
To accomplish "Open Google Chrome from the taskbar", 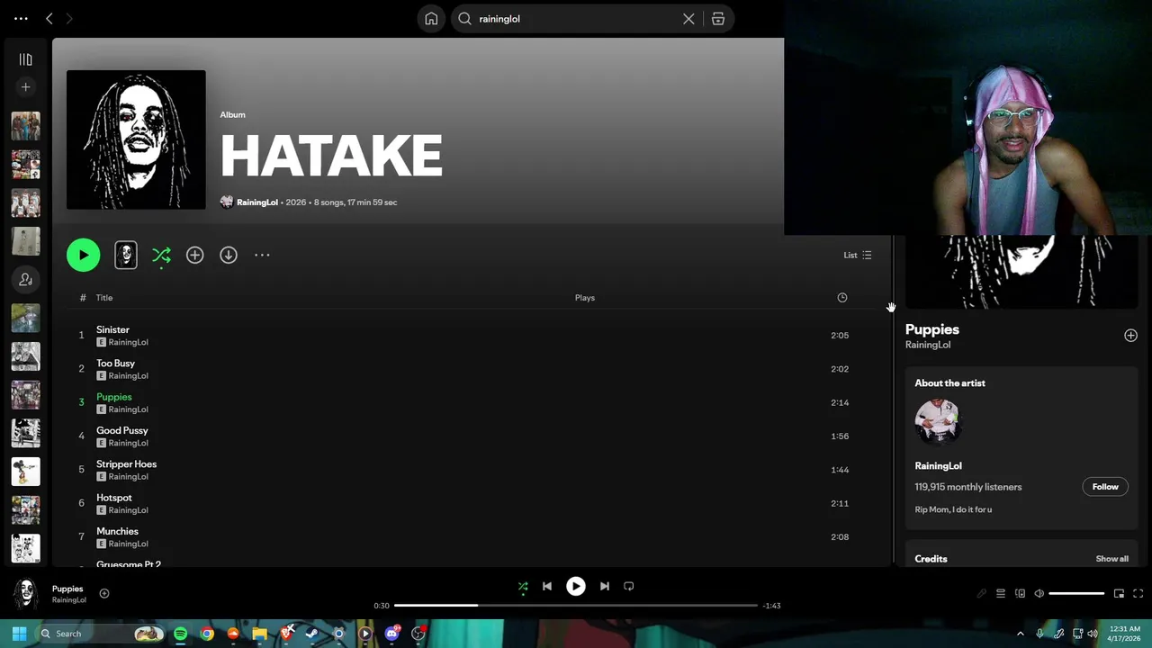I will (x=207, y=634).
